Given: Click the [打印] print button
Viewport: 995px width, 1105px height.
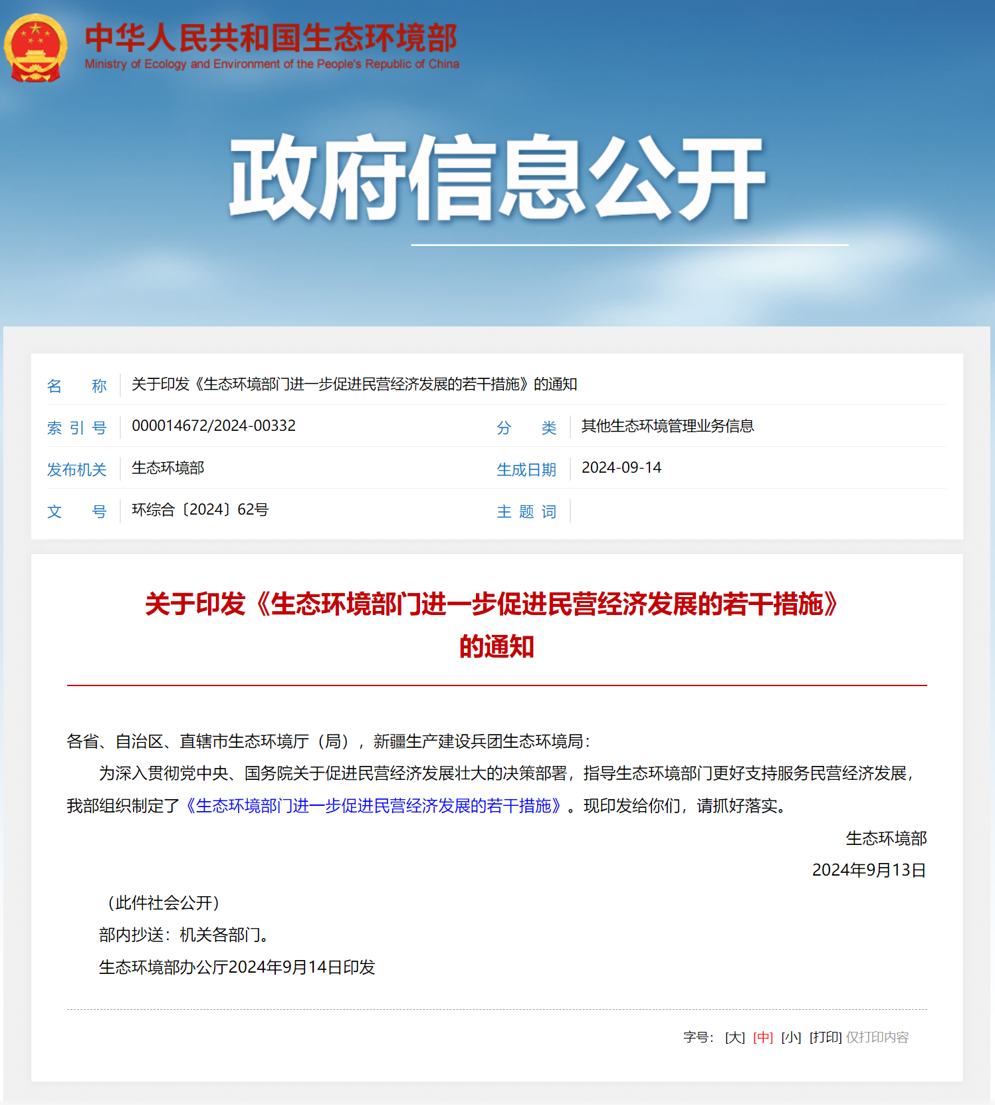Looking at the screenshot, I should point(826,1037).
